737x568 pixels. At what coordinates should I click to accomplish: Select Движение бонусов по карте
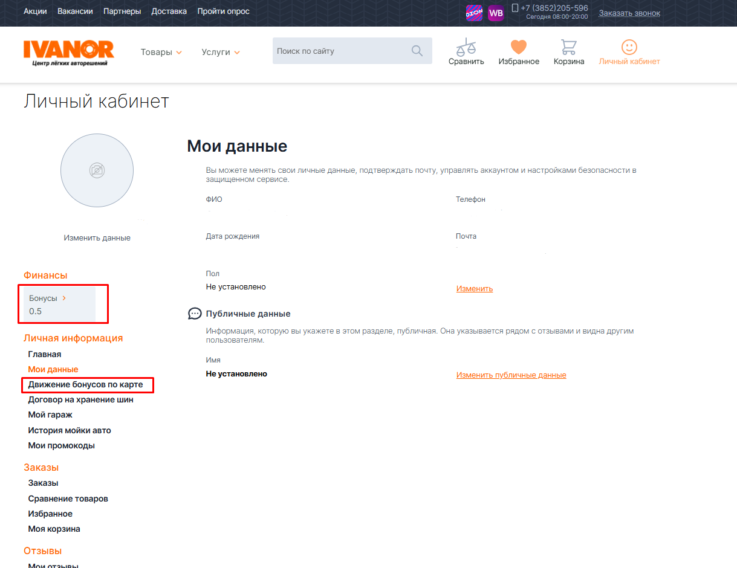coord(85,384)
